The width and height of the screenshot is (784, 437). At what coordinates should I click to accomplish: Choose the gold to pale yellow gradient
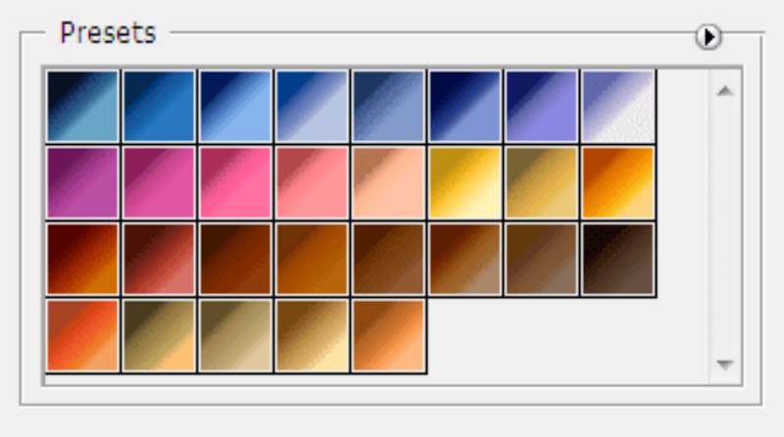465,182
